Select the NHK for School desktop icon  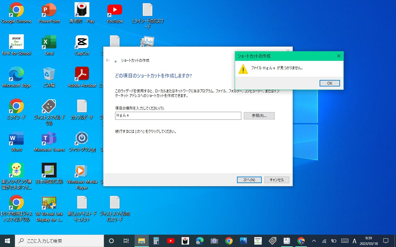pyautogui.click(x=16, y=45)
